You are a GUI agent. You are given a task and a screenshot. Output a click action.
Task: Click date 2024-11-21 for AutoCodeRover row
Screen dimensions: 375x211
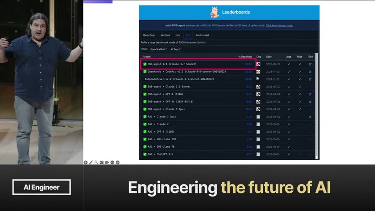pos(273,79)
